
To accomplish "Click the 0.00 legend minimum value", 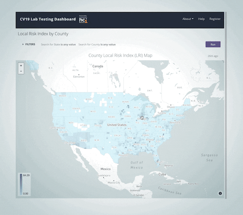I will click(26, 194).
